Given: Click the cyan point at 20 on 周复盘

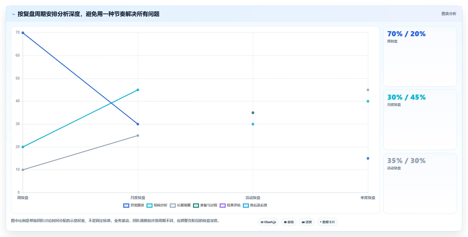Looking at the screenshot, I should tap(23, 147).
